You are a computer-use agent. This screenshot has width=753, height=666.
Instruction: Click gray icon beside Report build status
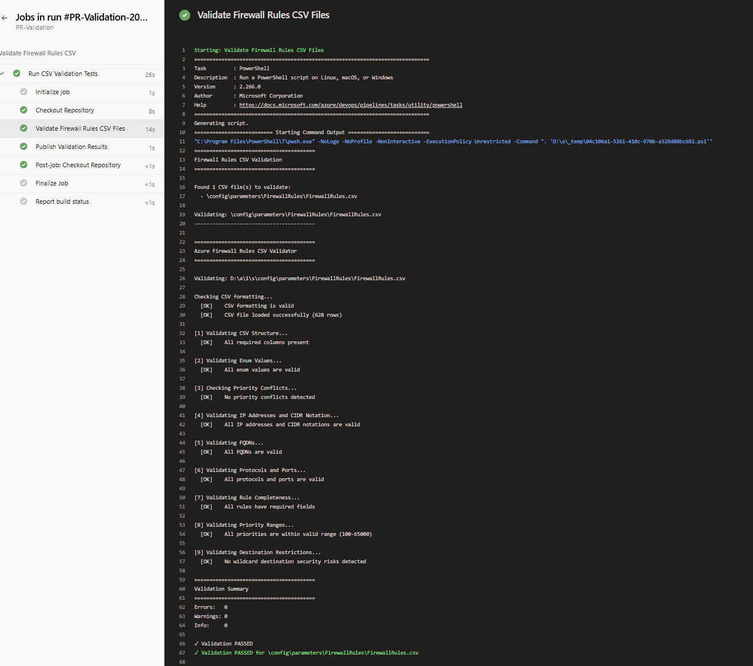tap(23, 201)
